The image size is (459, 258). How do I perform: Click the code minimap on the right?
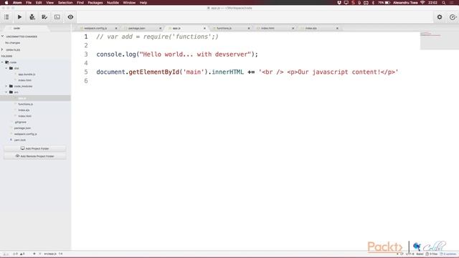tap(439, 41)
